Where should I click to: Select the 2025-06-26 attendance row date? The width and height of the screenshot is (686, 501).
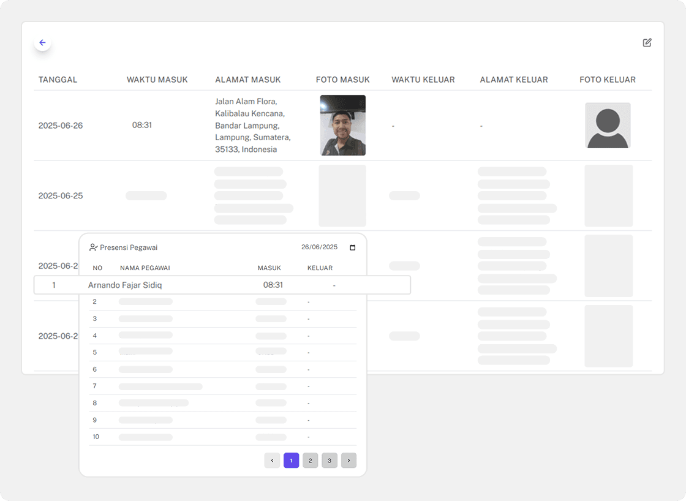(x=60, y=126)
